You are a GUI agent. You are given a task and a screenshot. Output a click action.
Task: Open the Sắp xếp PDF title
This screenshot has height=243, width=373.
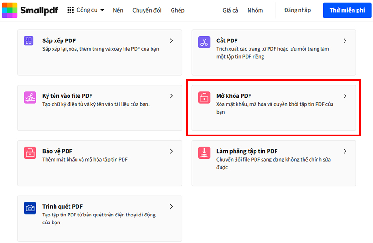coord(59,40)
